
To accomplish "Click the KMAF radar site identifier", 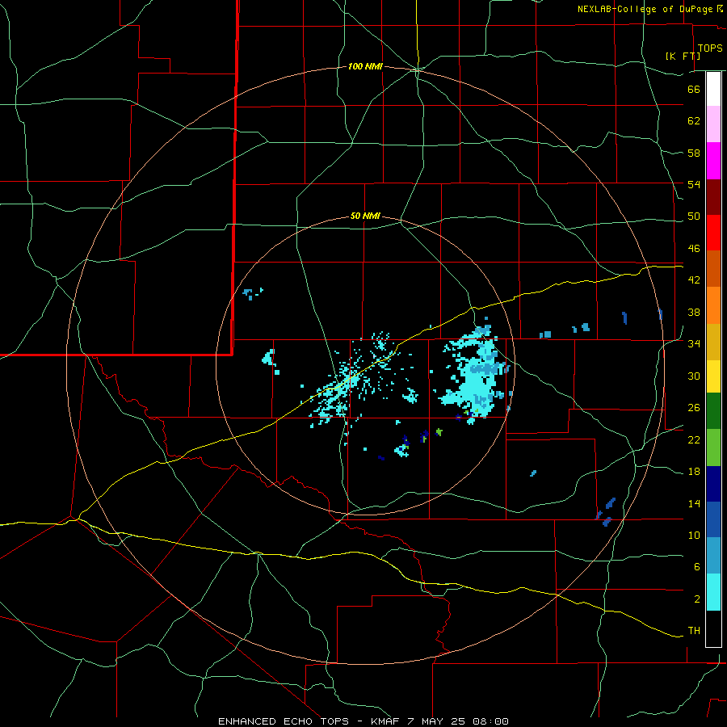I will point(386,721).
